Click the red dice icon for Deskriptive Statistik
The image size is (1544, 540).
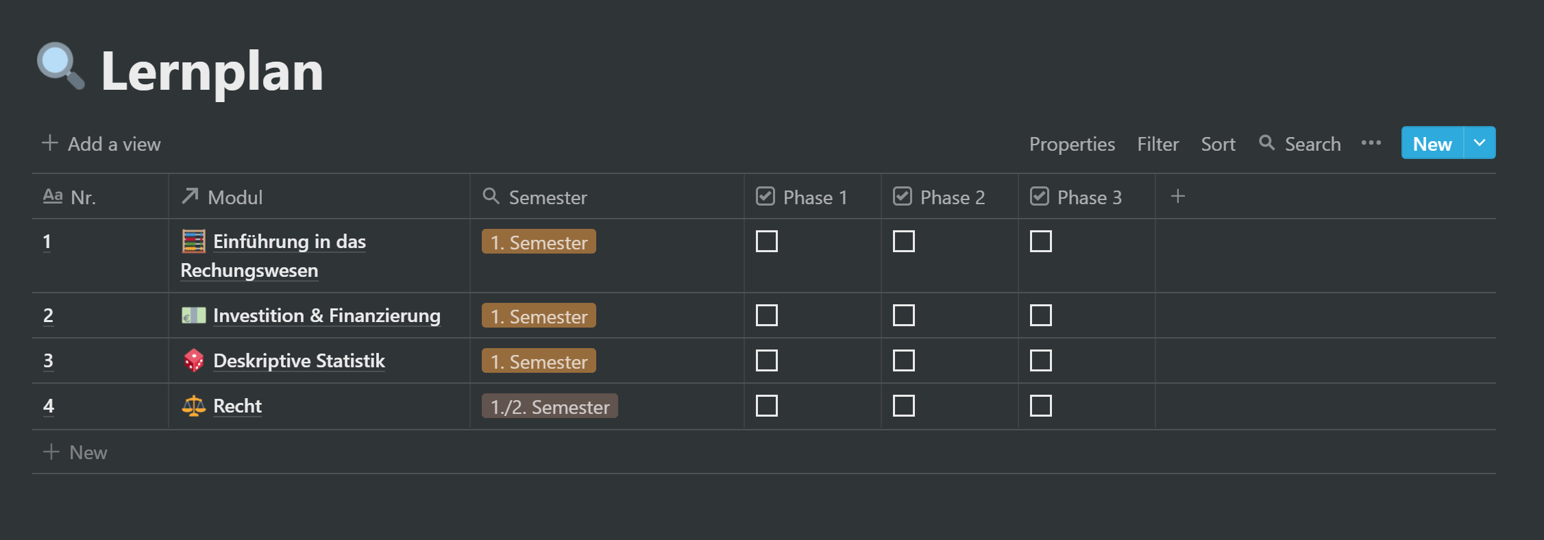point(193,360)
